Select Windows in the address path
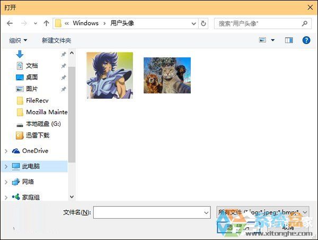Viewport: 318px width, 240px height. coord(85,23)
